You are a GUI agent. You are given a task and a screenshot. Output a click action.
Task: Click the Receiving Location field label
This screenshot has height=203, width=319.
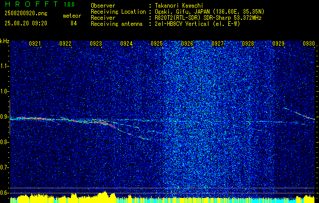pyautogui.click(x=118, y=12)
